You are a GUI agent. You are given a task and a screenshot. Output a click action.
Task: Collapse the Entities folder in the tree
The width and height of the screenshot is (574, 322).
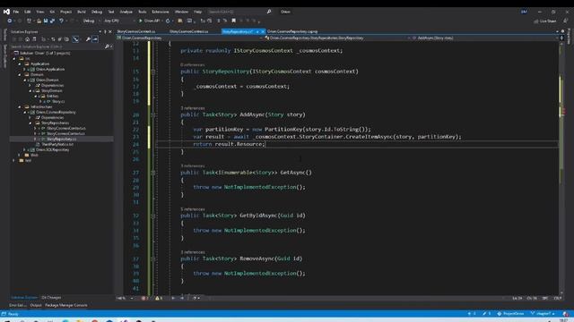click(x=36, y=96)
